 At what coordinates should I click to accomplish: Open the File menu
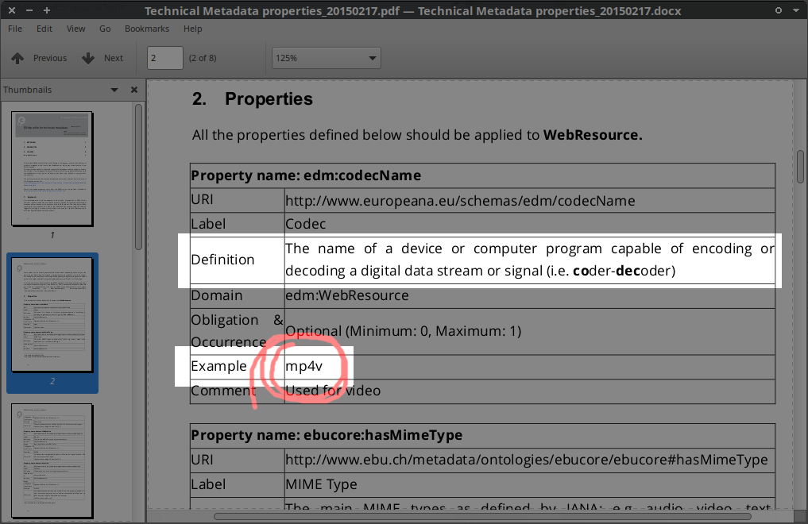pyautogui.click(x=15, y=29)
